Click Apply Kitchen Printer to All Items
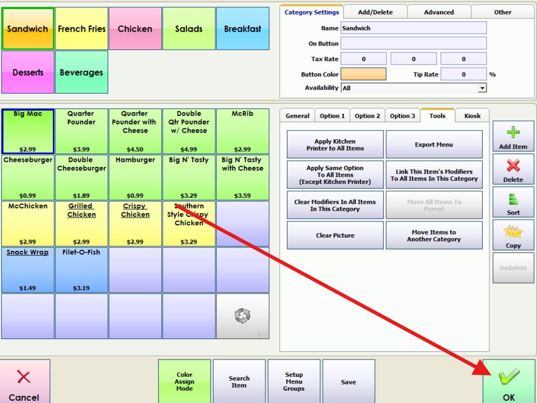The height and width of the screenshot is (403, 537). pyautogui.click(x=335, y=144)
